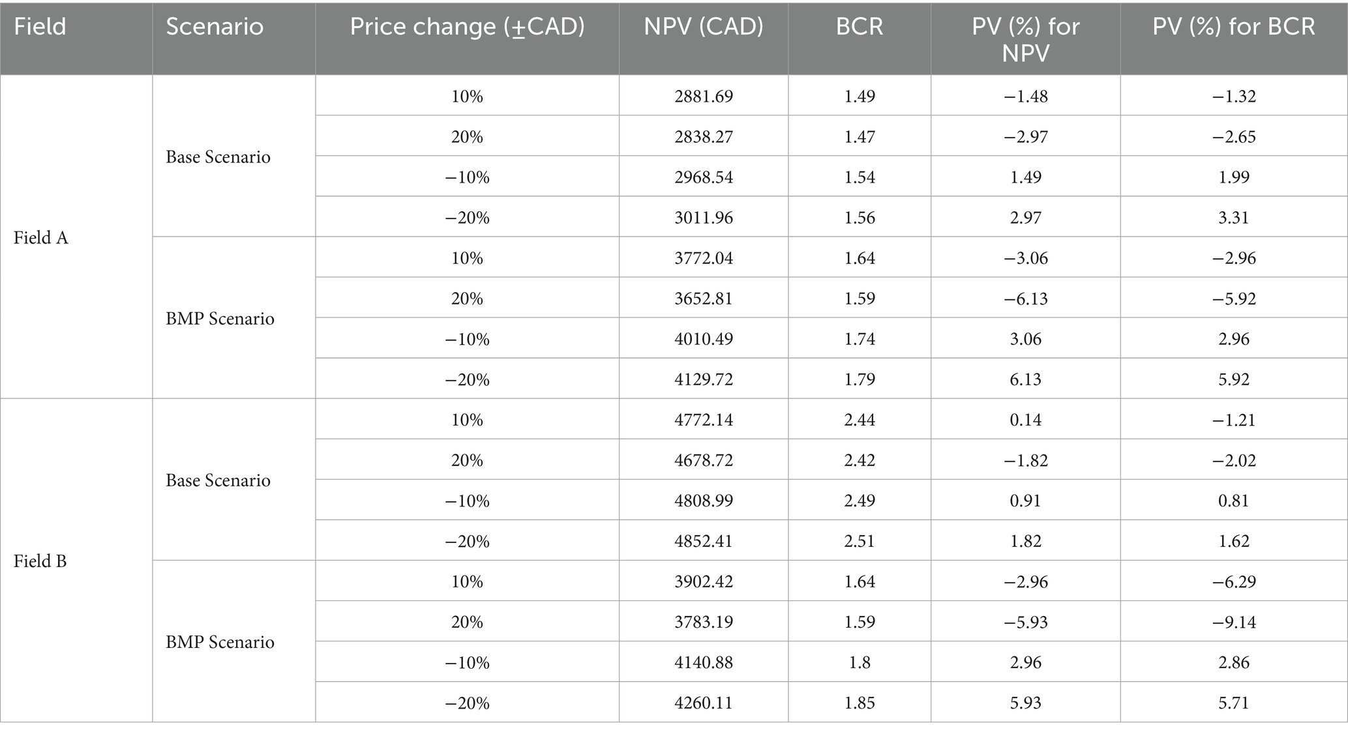The image size is (1348, 734).
Task: Select the NPV cell showing 2881.69
Action: click(704, 96)
